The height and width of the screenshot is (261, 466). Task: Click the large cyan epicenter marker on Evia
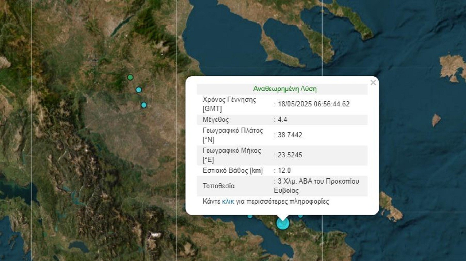click(x=282, y=223)
